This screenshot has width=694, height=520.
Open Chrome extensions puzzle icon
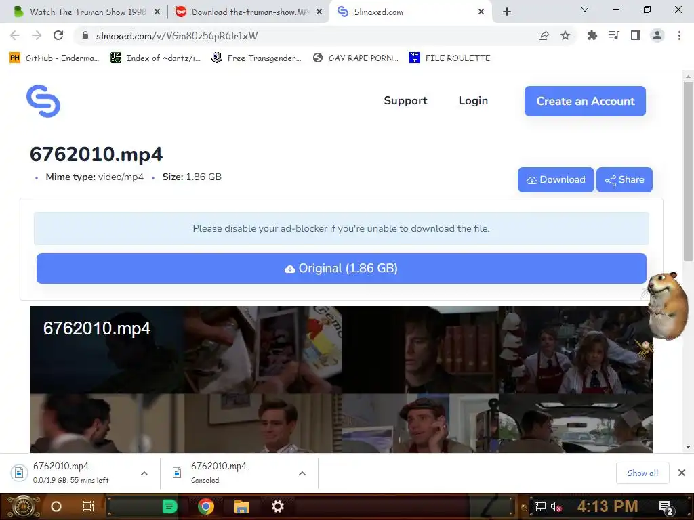coord(592,35)
